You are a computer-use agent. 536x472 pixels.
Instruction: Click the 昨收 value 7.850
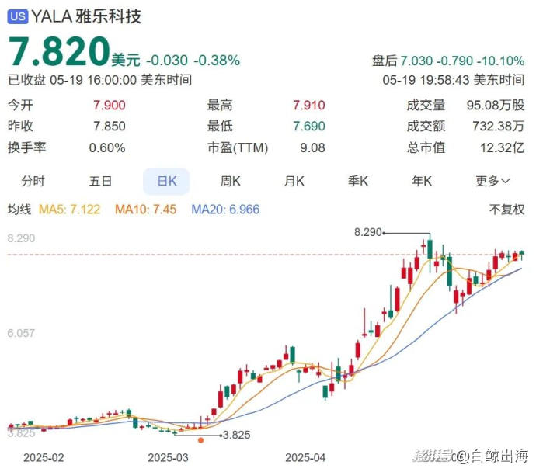click(110, 127)
